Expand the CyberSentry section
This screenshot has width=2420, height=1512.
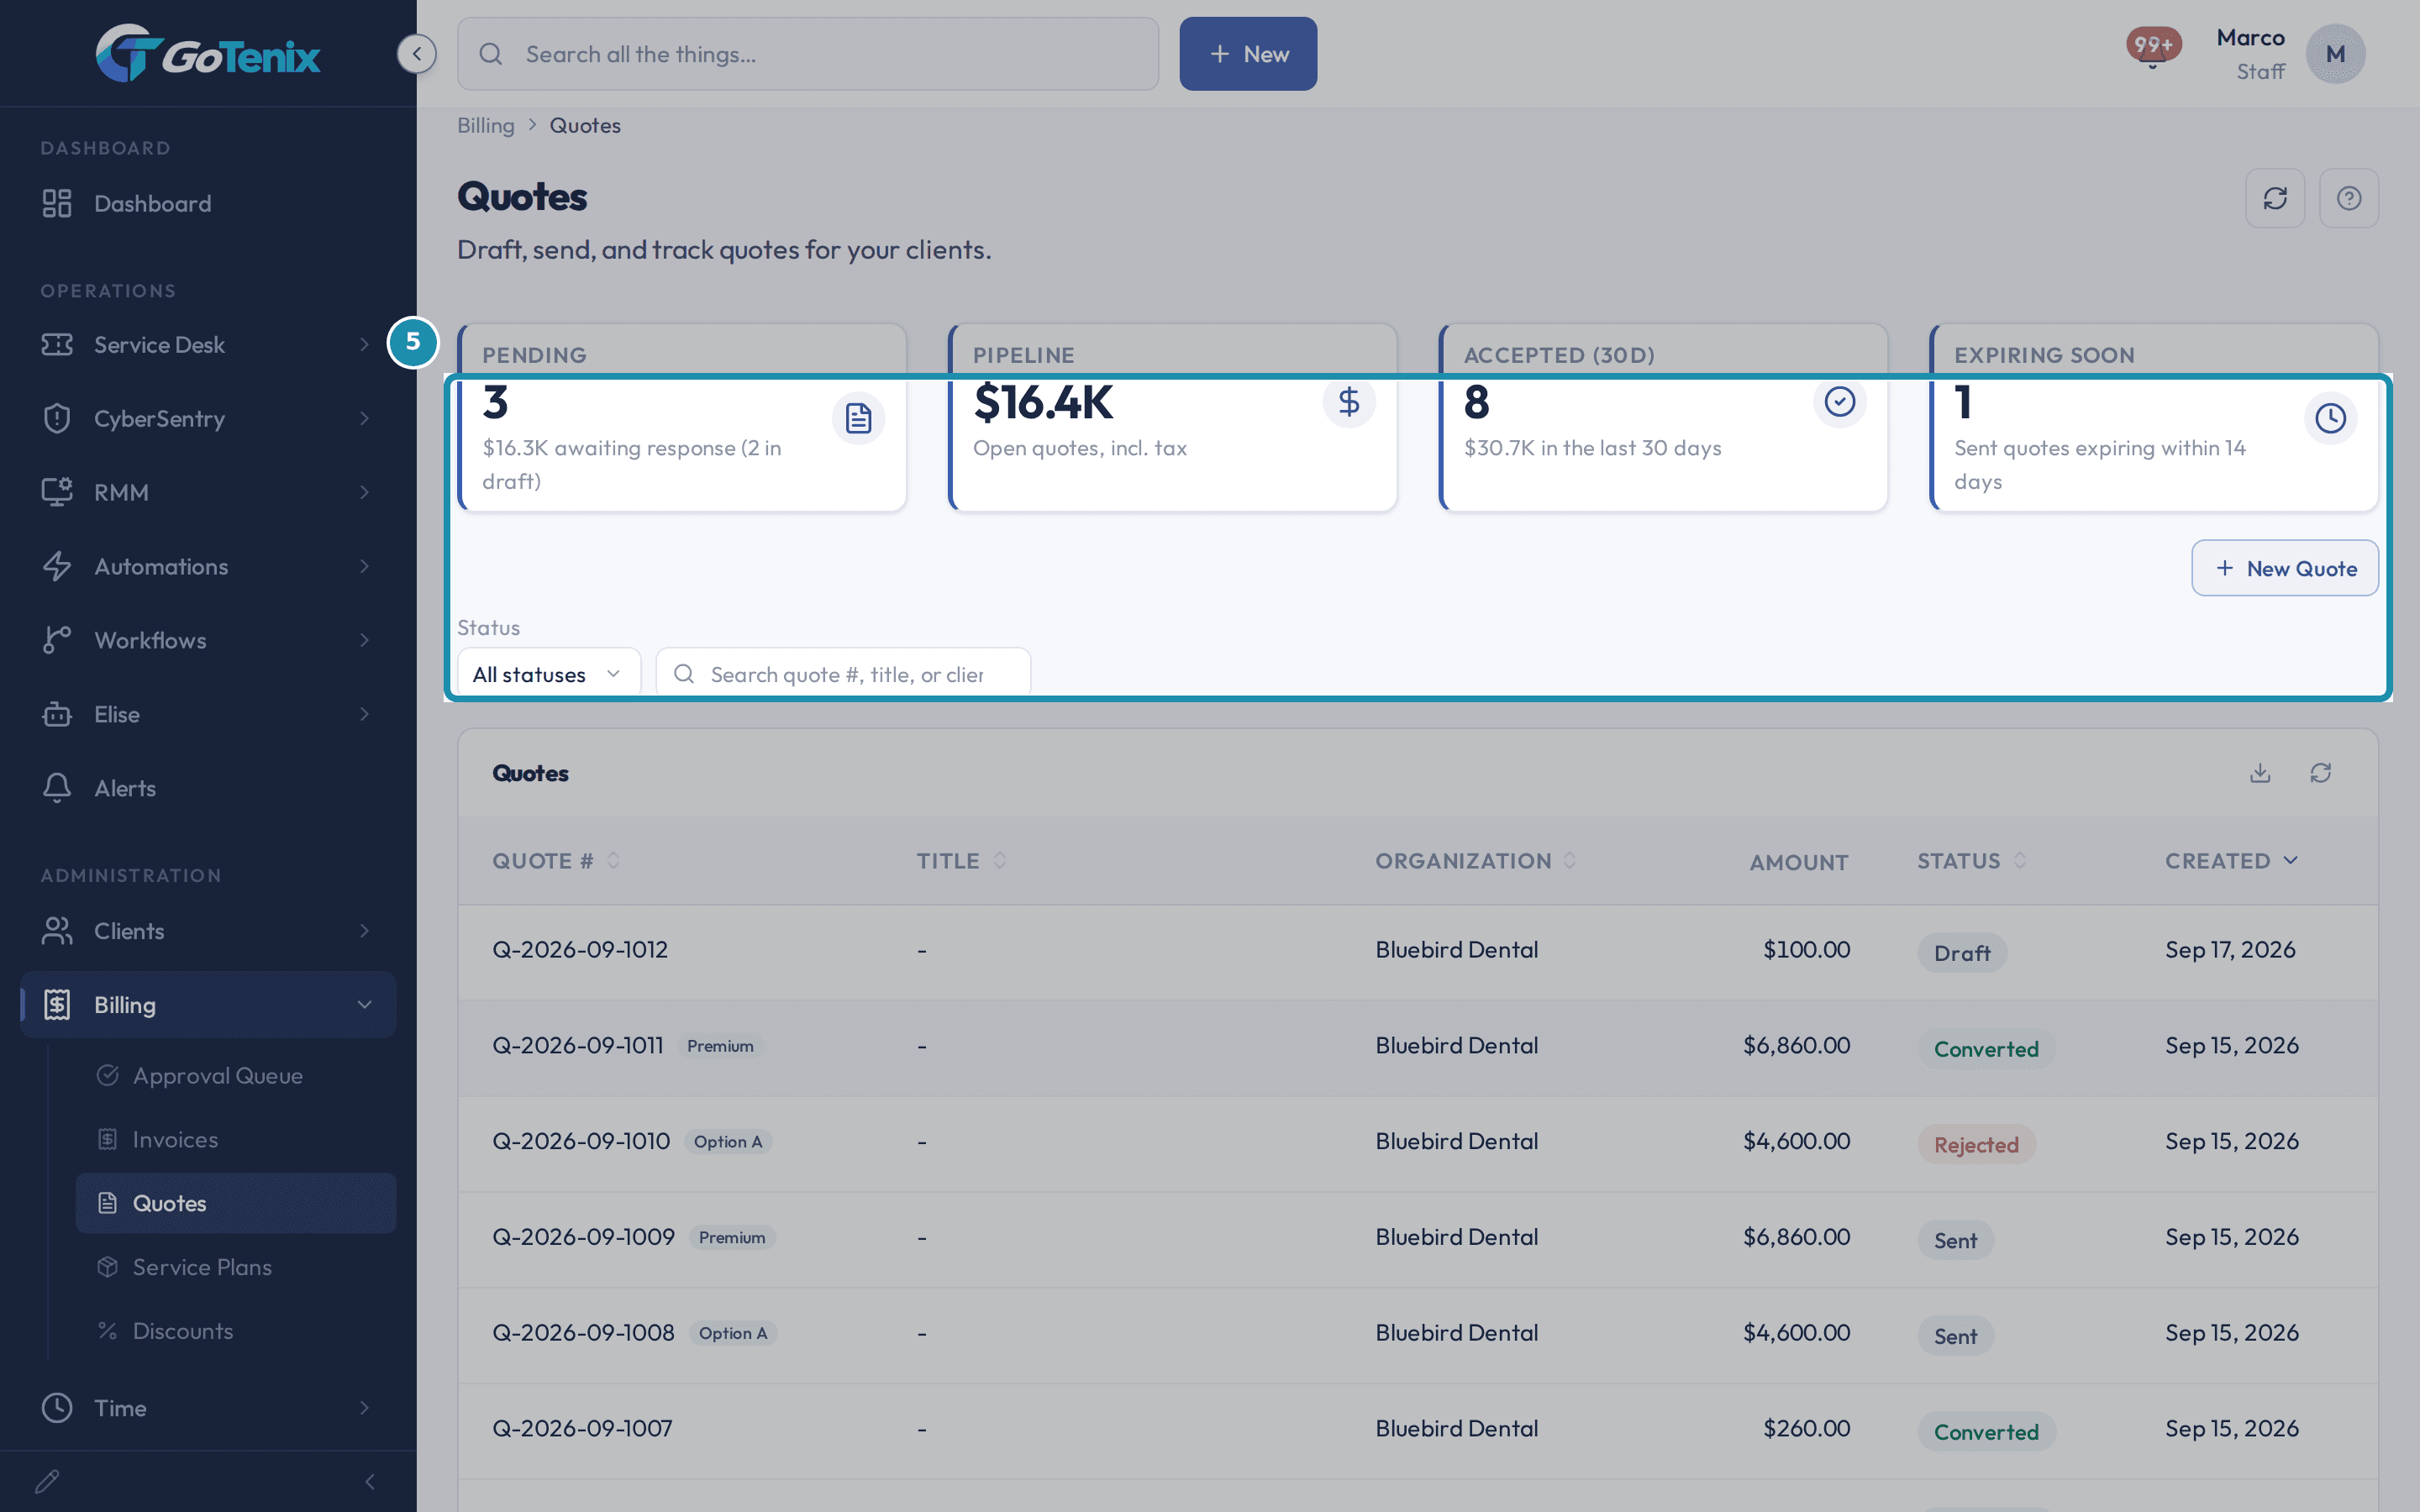(208, 418)
